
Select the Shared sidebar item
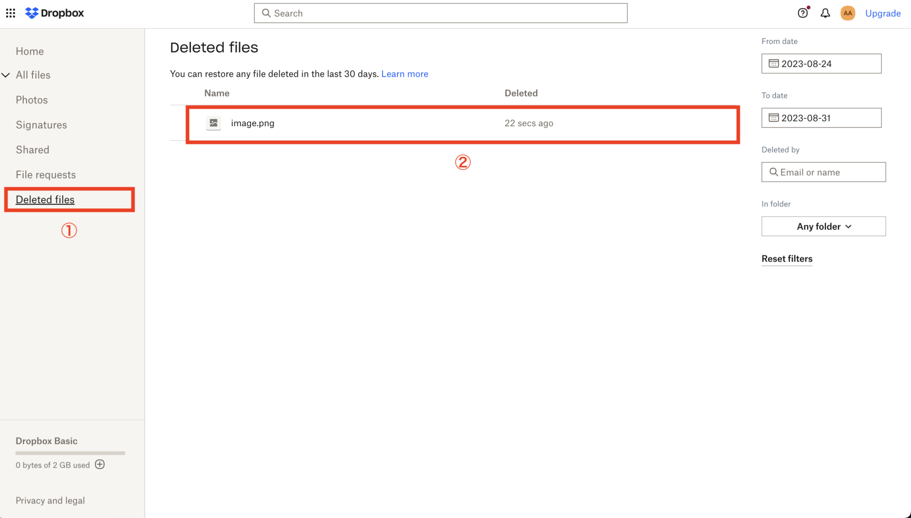point(32,149)
